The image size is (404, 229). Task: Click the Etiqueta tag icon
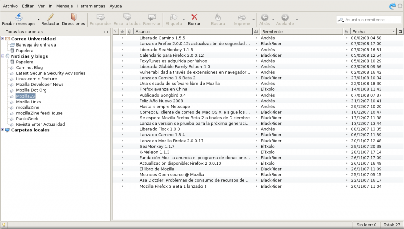coord(173,17)
